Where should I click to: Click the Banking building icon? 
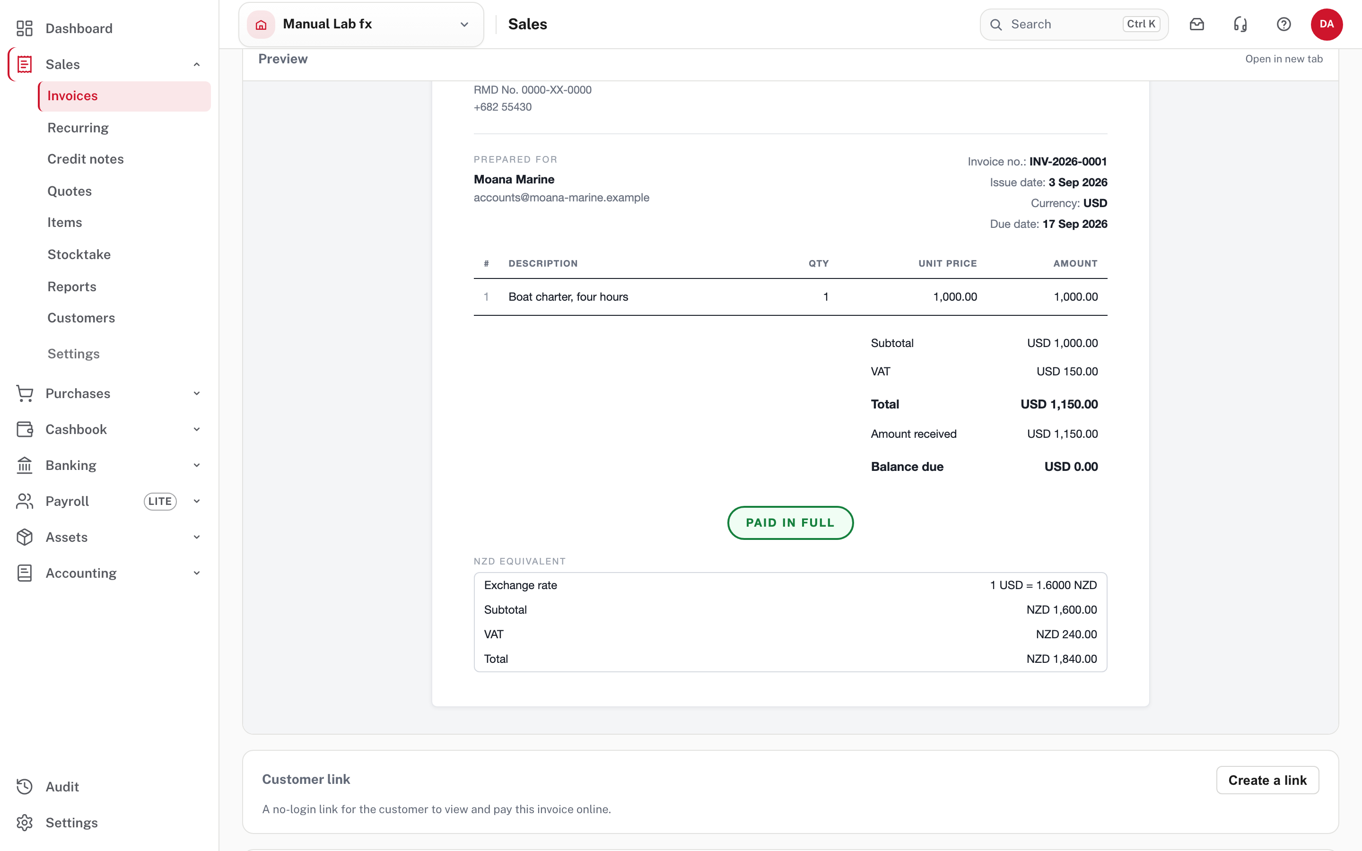(x=24, y=466)
